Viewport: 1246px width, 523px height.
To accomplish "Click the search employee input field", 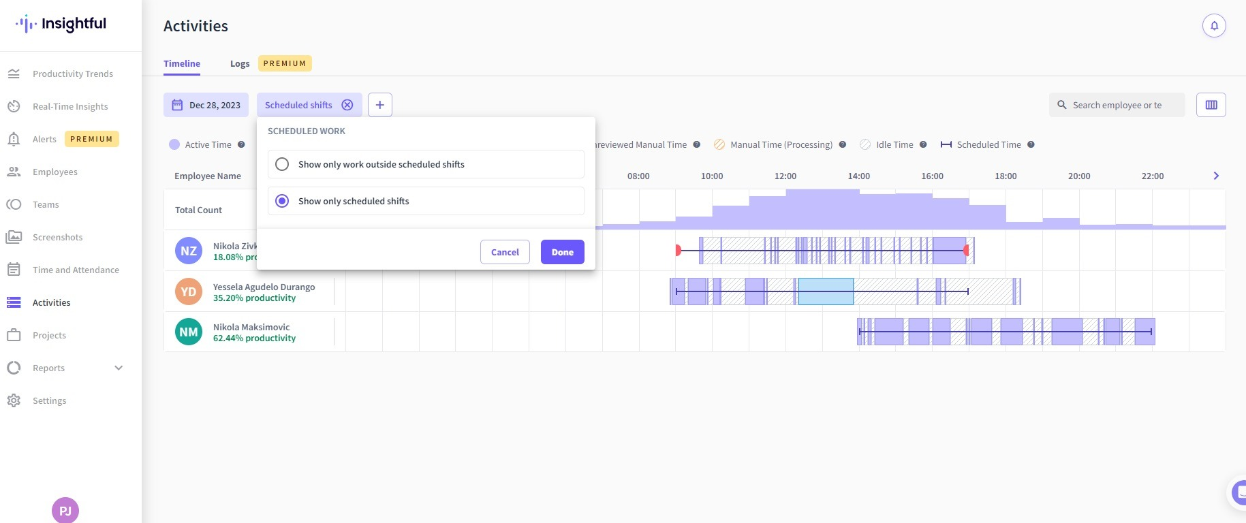I will pyautogui.click(x=1117, y=105).
